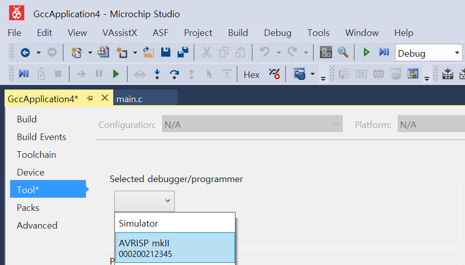Expand the Redo history dropdown arrow
The height and width of the screenshot is (265, 465).
point(306,53)
